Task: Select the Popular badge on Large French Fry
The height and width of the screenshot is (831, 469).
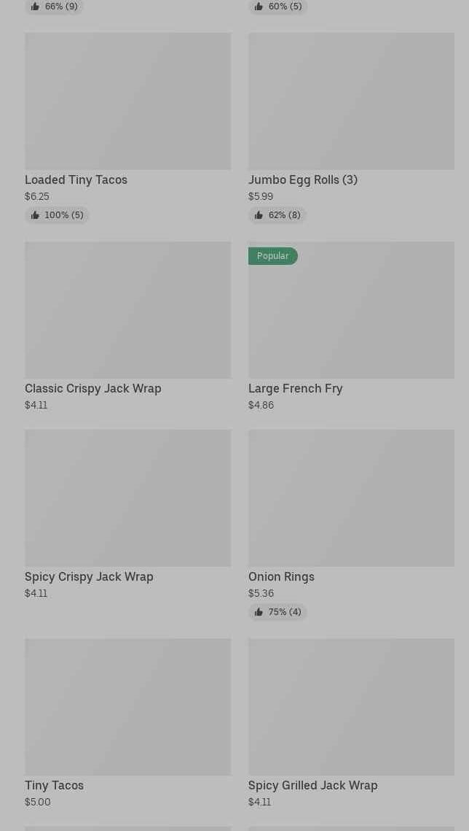Action: click(273, 256)
